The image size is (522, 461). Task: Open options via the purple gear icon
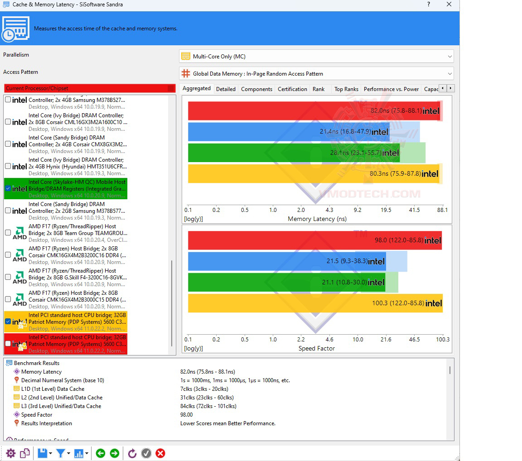[x=11, y=453]
